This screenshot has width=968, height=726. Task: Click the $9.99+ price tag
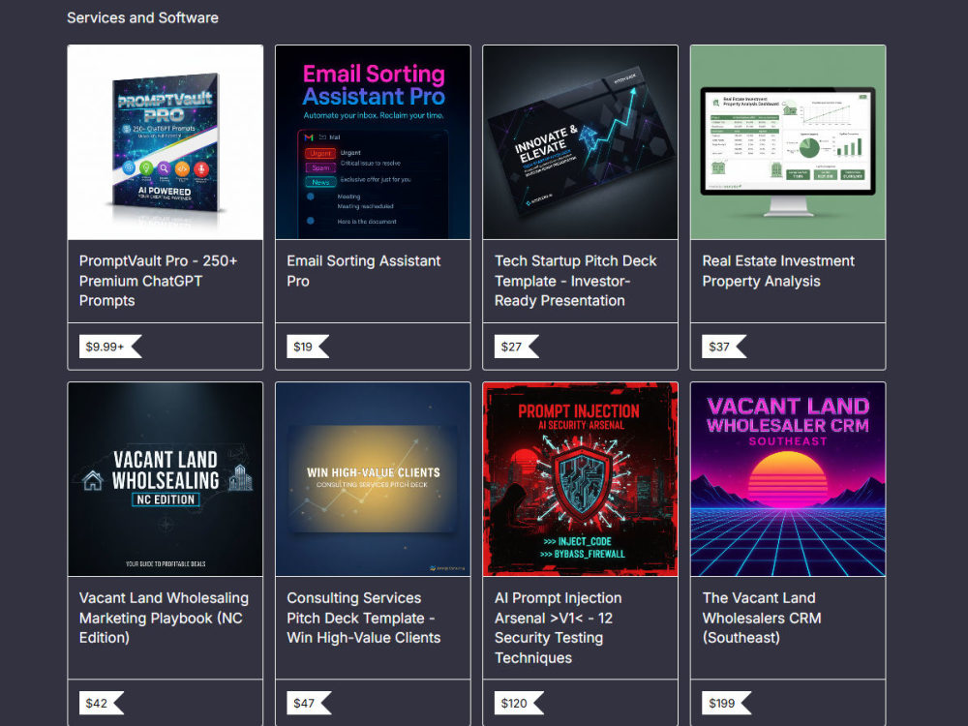tap(110, 347)
